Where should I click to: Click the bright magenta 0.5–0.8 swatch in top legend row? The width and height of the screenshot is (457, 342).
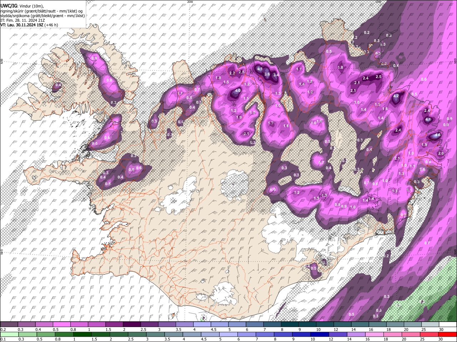pos(61,325)
